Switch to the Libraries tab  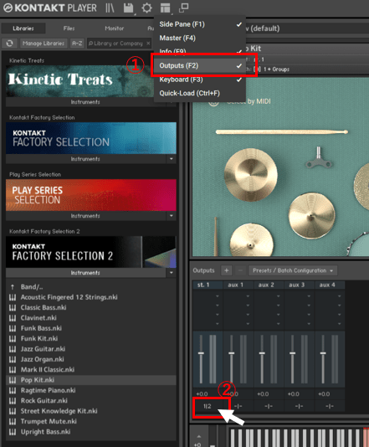[23, 28]
